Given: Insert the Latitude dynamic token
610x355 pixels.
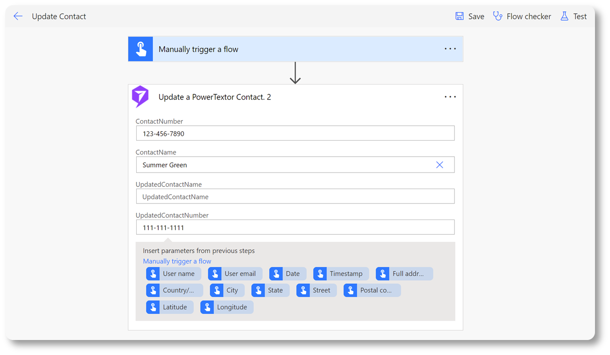Looking at the screenshot, I should (170, 307).
